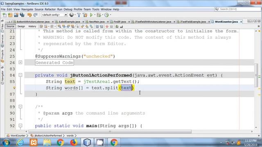Click the Previous Bookmark icon
Image resolution: width=262 pixels, height=147 pixels.
[x=82, y=26]
